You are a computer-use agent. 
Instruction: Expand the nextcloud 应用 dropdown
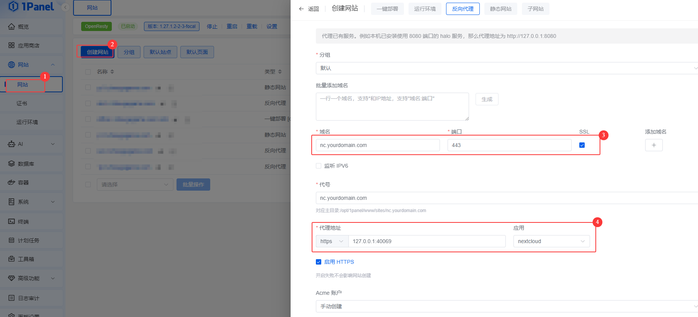[551, 241]
